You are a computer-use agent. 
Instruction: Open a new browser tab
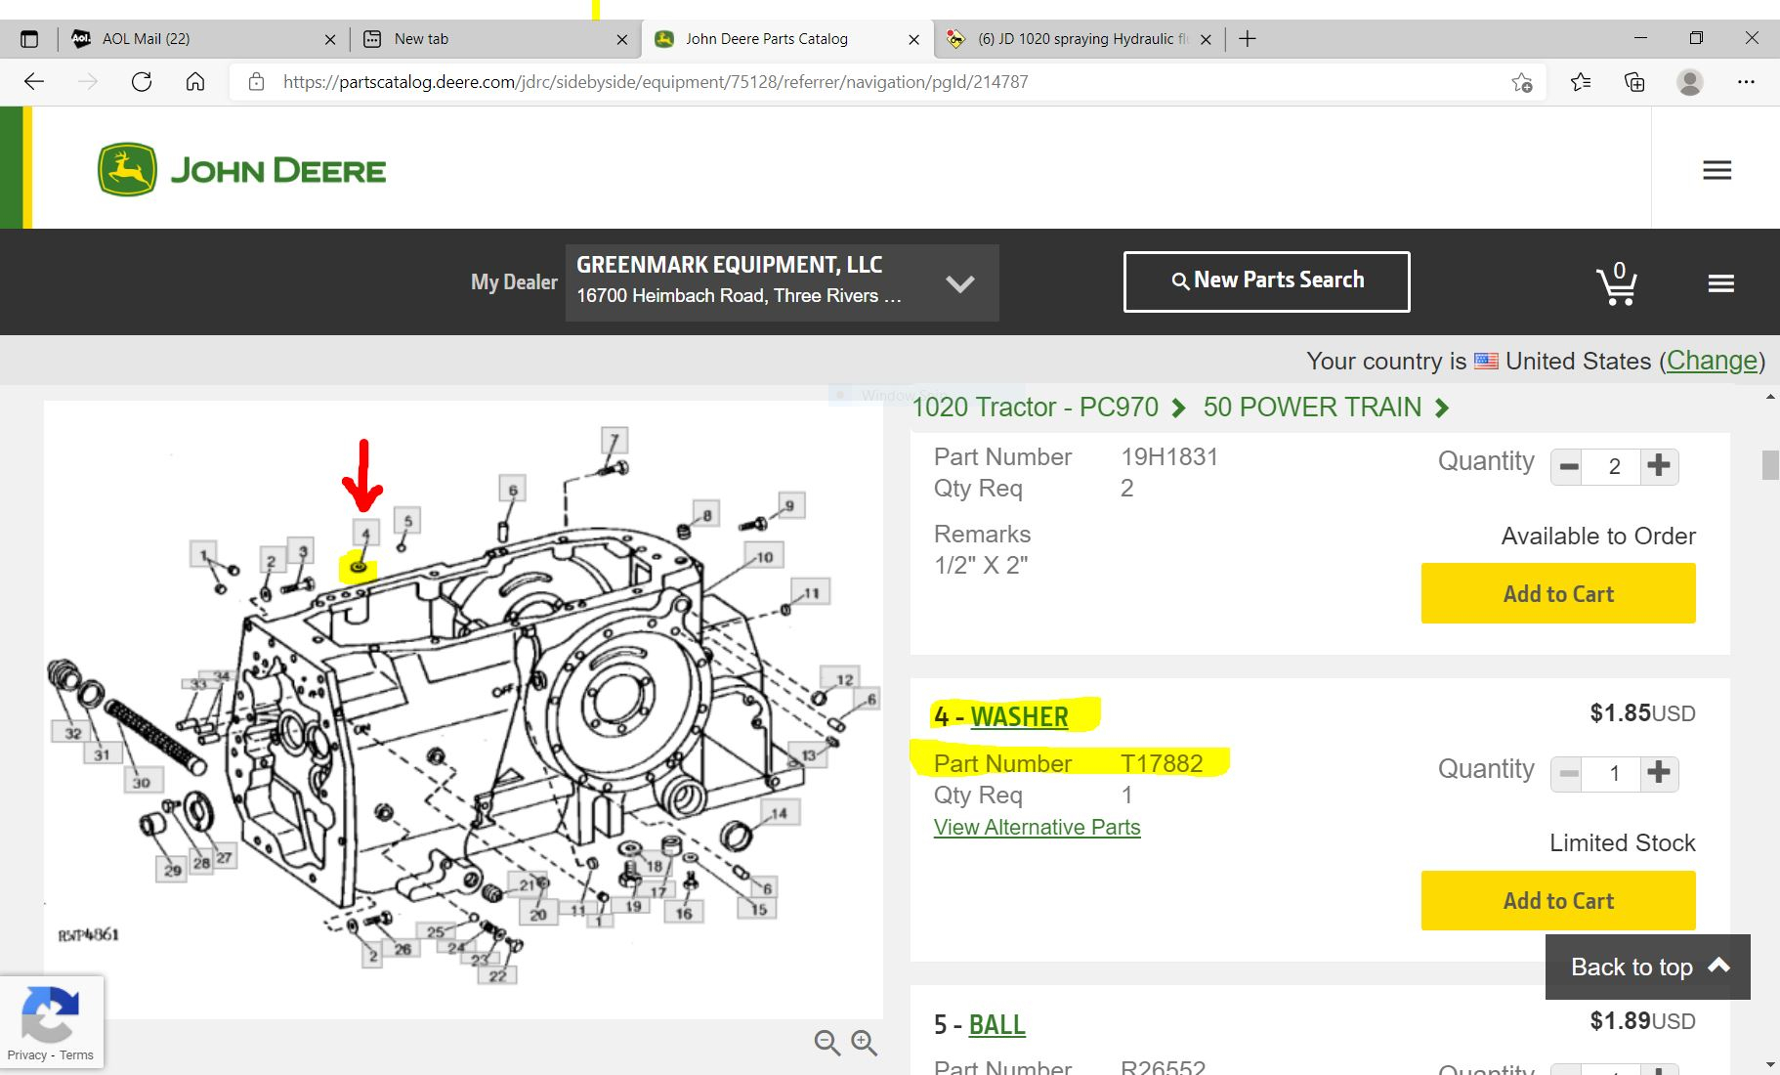click(x=1248, y=39)
